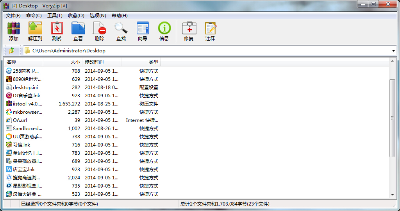Click the 修复 (Repair) first-aid icon
400x211 pixels.
coord(189,28)
